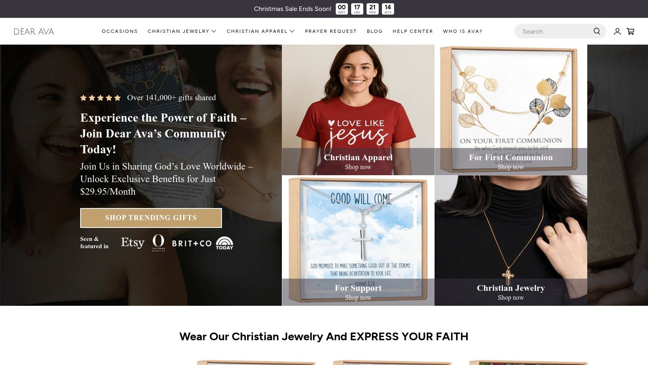Visit the Help Center link

point(413,31)
